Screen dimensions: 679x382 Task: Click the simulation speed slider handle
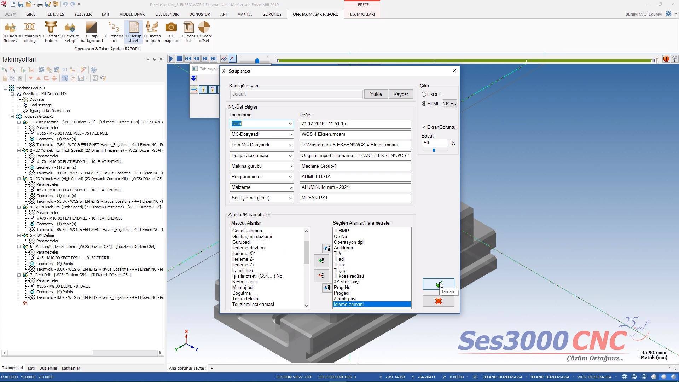tap(257, 61)
